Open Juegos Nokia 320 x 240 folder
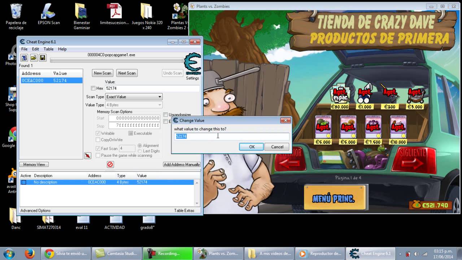 (147, 16)
